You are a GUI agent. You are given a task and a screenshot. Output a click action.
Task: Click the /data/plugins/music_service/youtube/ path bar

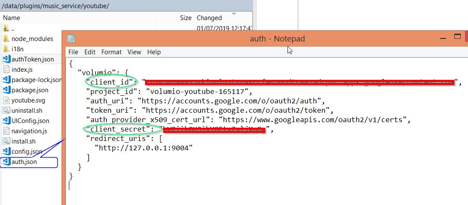tap(127, 6)
